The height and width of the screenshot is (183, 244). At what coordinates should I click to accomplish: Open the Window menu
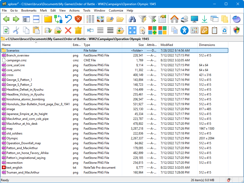coord(100,11)
